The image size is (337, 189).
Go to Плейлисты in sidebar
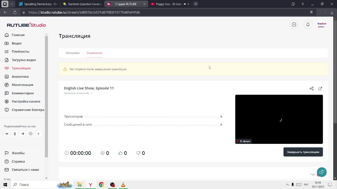pos(21,51)
